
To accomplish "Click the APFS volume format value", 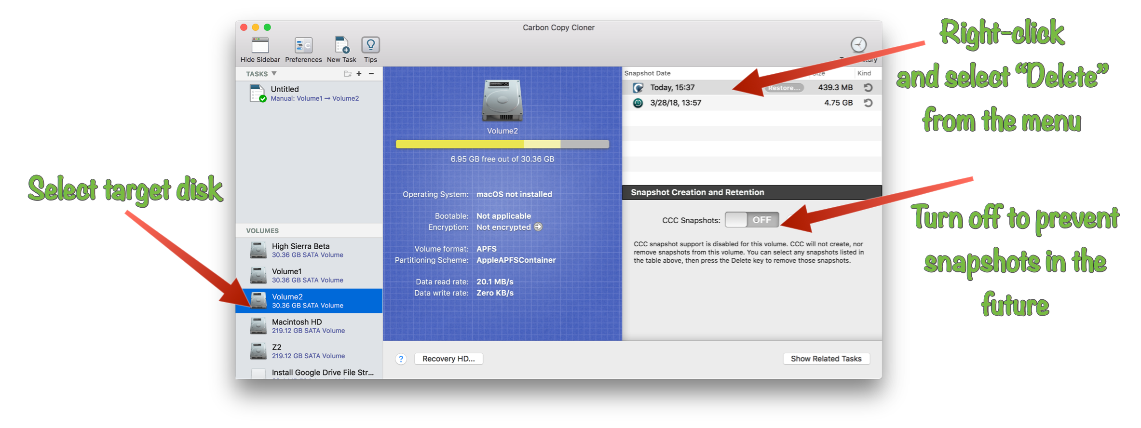I will [486, 249].
